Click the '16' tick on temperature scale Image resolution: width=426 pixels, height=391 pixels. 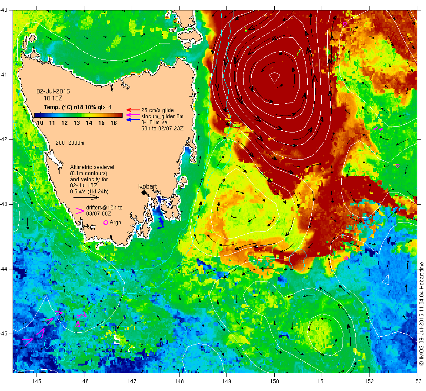[x=113, y=123]
